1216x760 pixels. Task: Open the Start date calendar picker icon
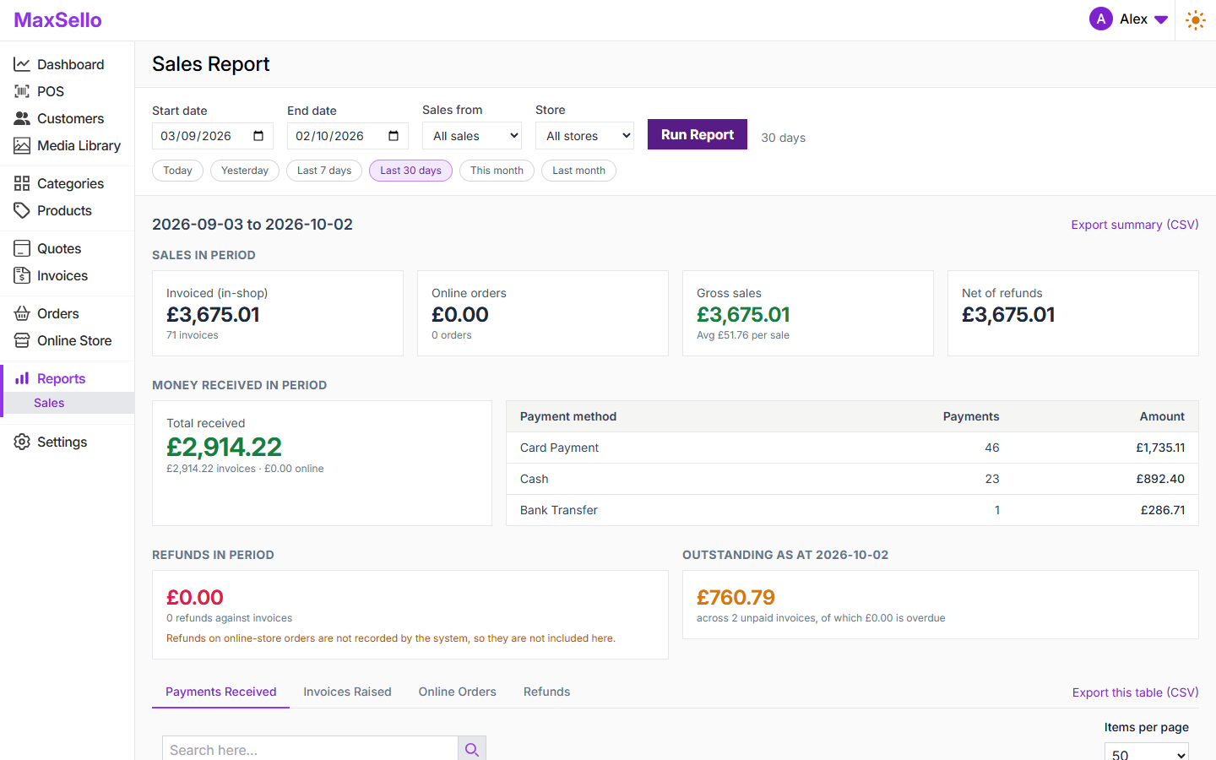(258, 136)
